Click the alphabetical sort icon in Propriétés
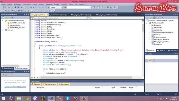The width and height of the screenshot is (179, 101). [150, 61]
